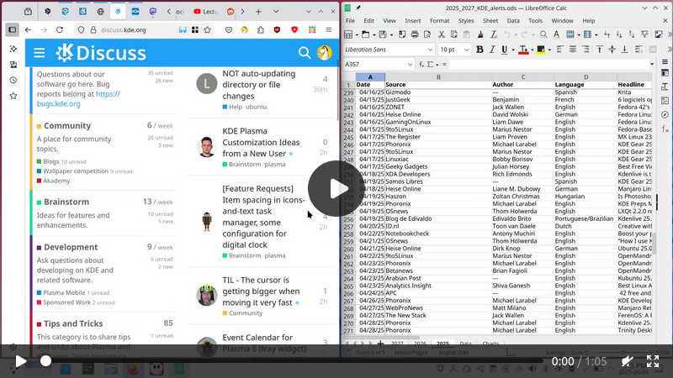
Task: Expand the formula bar arrow
Action: tap(652, 65)
